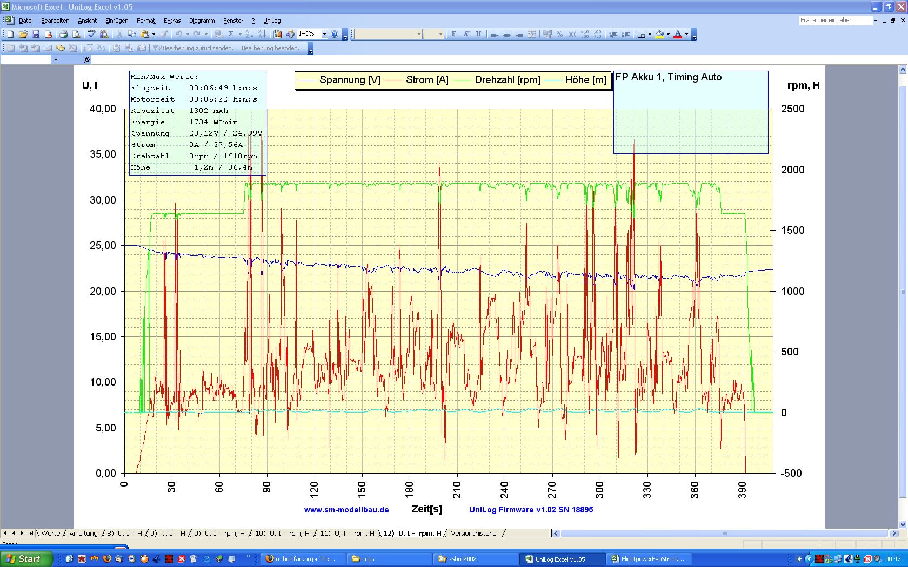Image resolution: width=908 pixels, height=567 pixels.
Task: Click the AutoSum sigma icon
Action: [x=231, y=34]
